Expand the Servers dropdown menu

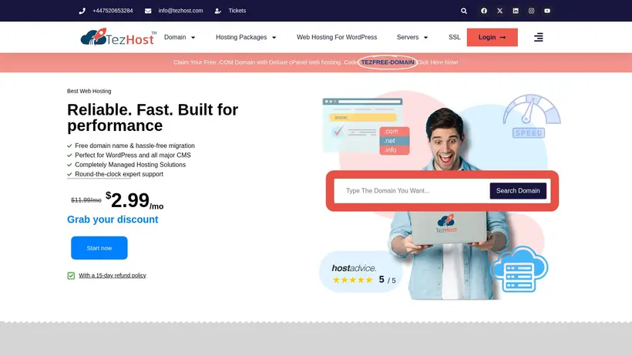[412, 37]
